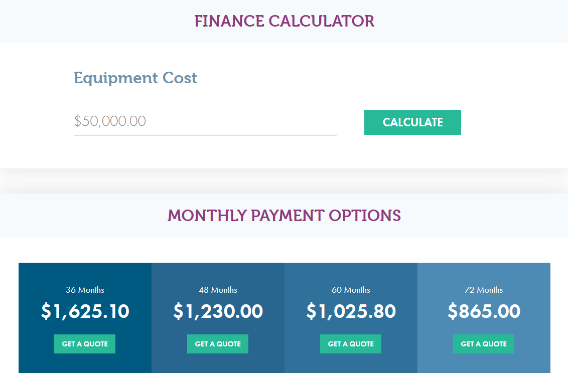Click the 36 Months label
This screenshot has height=373, width=568.
tap(84, 290)
